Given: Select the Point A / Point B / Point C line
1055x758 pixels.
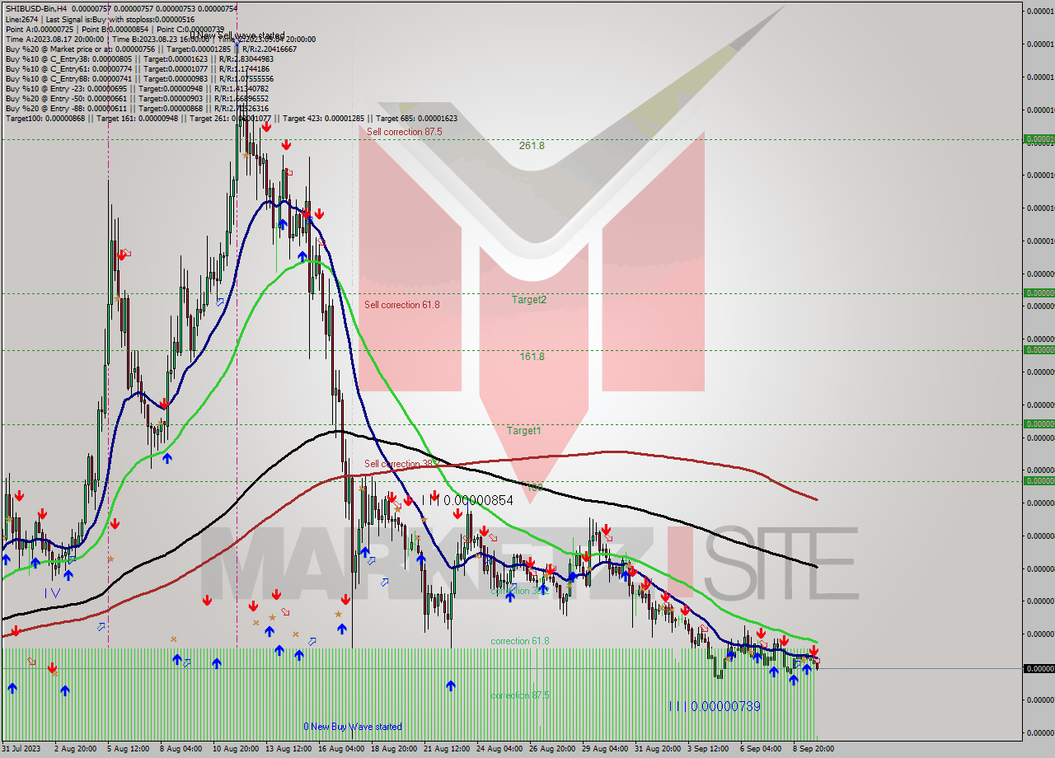Looking at the screenshot, I should pos(115,29).
